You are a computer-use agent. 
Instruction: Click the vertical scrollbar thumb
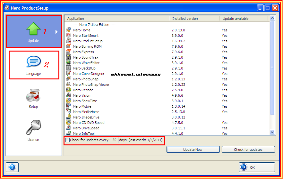pos(272,68)
